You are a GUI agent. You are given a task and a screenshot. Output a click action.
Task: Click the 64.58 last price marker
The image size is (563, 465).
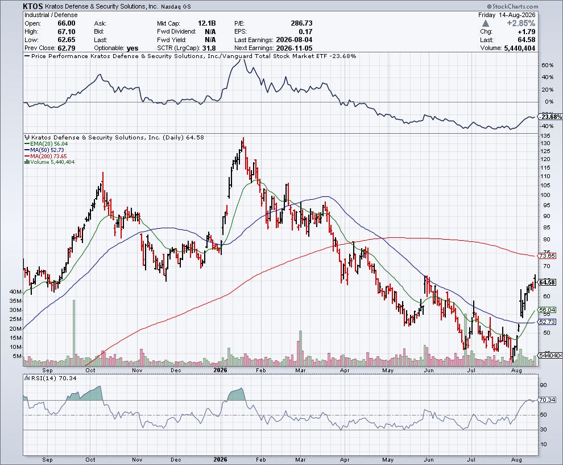(547, 282)
